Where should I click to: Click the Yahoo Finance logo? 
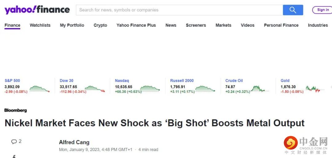pos(37,10)
